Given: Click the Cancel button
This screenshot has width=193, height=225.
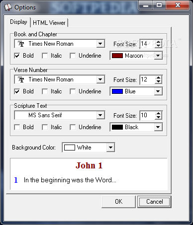Looking at the screenshot, I should (x=154, y=202).
